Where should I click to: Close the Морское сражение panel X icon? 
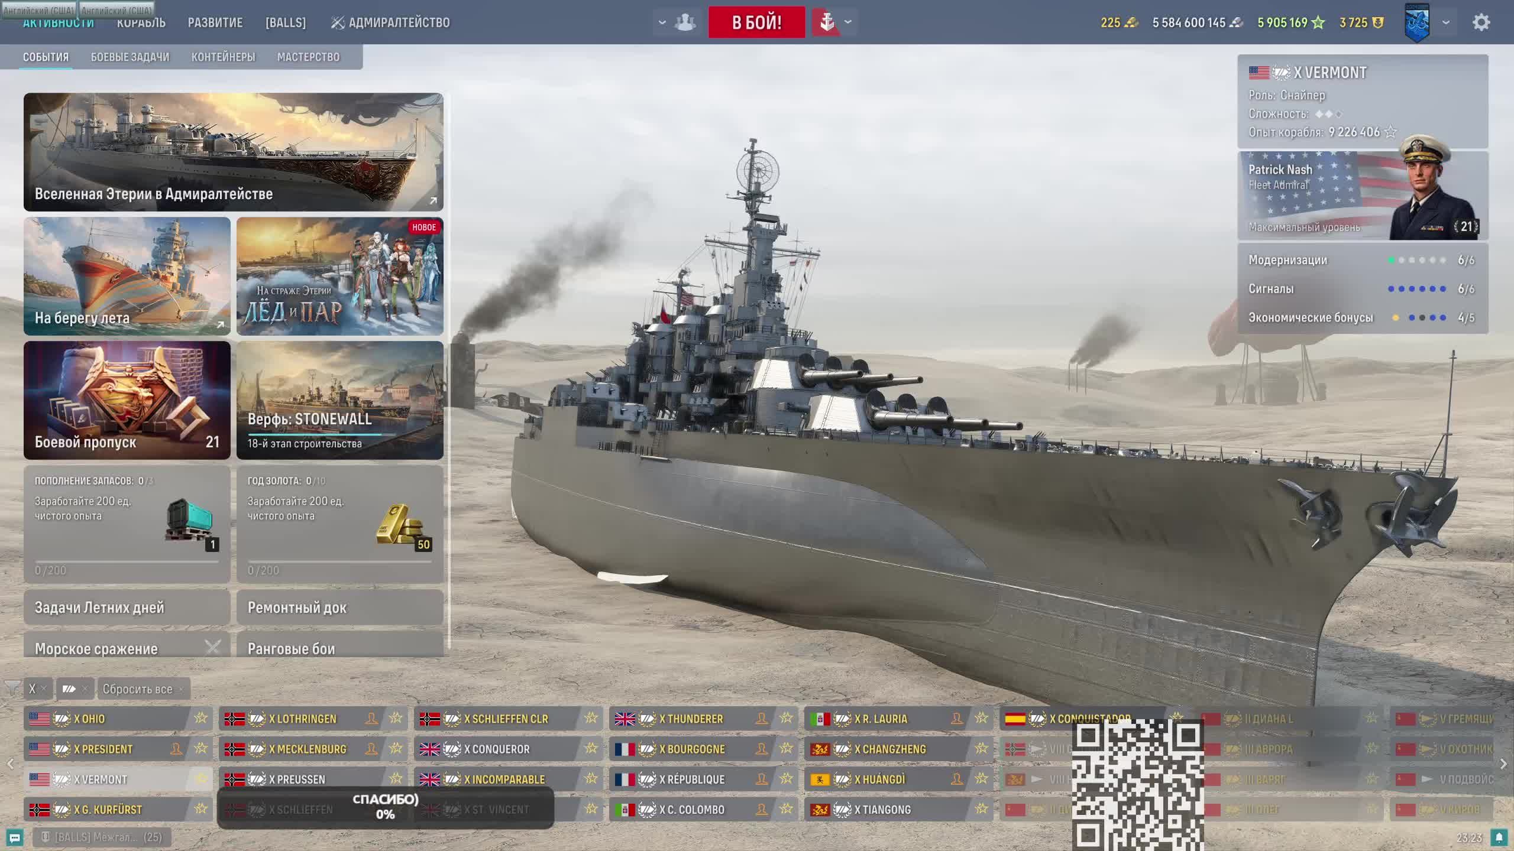(212, 648)
